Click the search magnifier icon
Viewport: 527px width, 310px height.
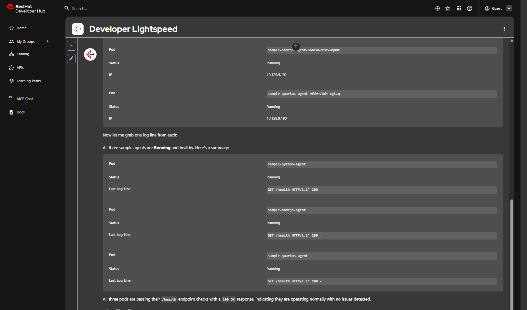tap(67, 8)
